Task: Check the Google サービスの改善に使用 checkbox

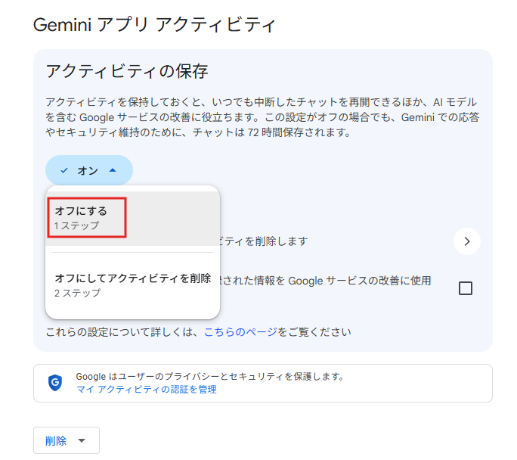Action: pyautogui.click(x=466, y=288)
